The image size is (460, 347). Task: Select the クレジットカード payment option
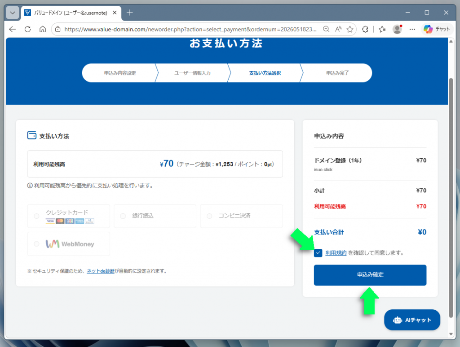pyautogui.click(x=69, y=216)
